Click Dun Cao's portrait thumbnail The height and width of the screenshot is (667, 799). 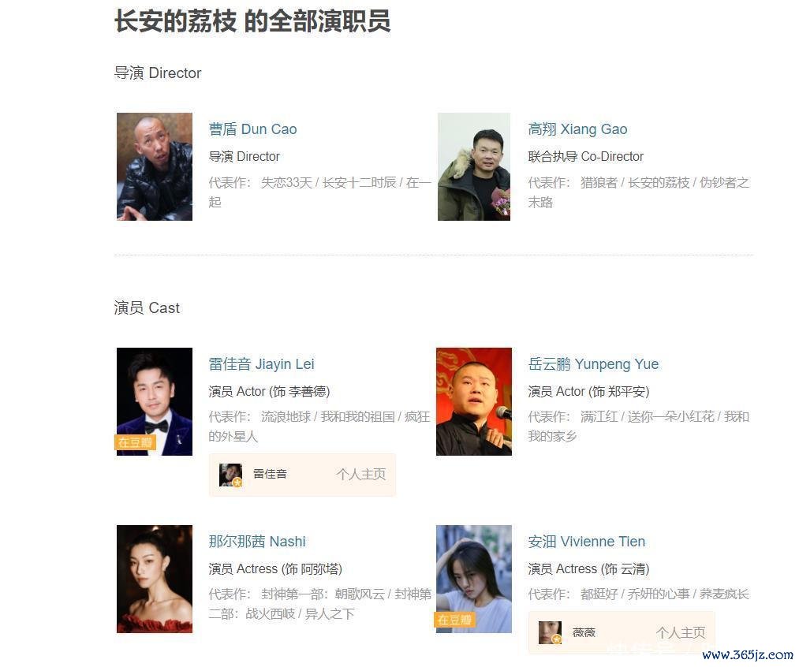coord(155,166)
